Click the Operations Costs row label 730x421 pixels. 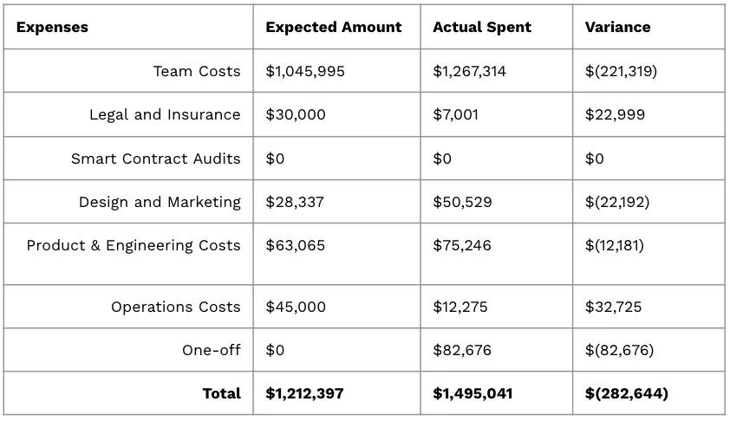tap(175, 307)
